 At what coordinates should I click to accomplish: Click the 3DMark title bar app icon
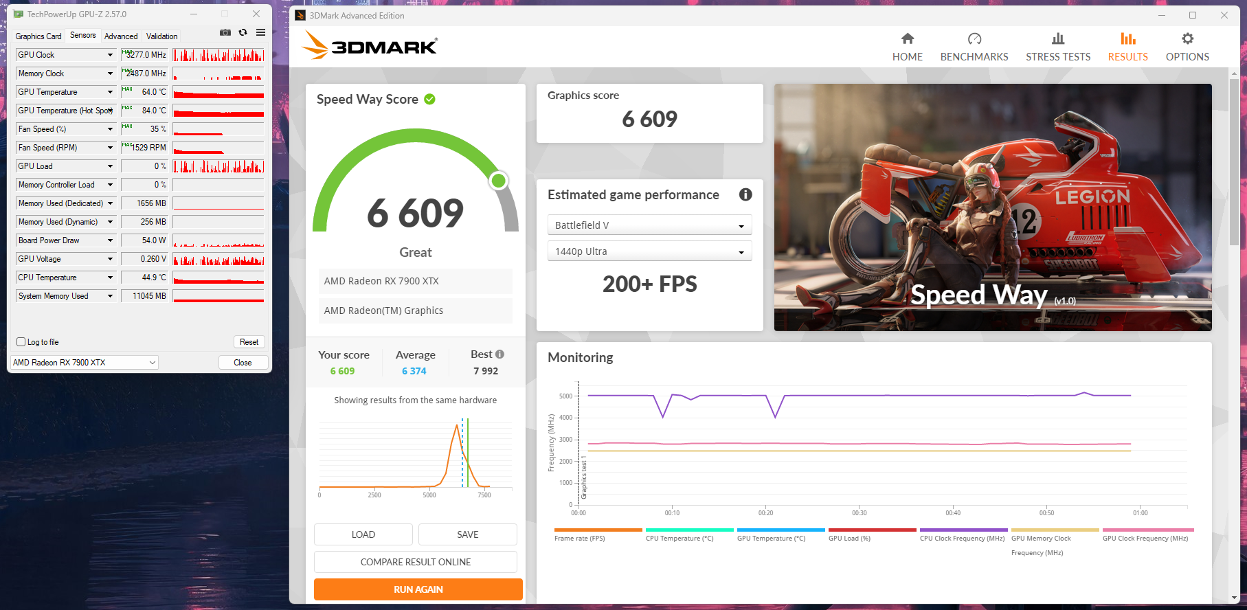coord(300,15)
